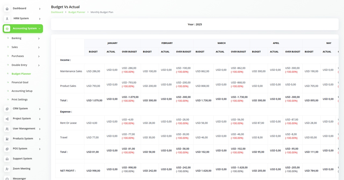Click the Project System share icon
The height and width of the screenshot is (180, 344).
[x=7, y=119]
